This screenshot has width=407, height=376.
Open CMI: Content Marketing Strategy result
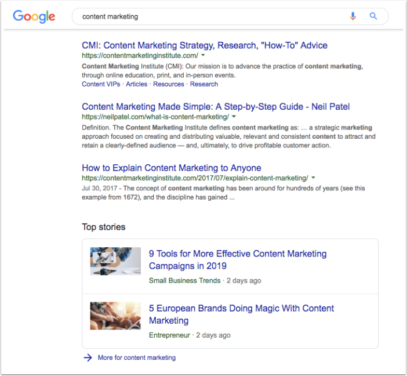(205, 45)
